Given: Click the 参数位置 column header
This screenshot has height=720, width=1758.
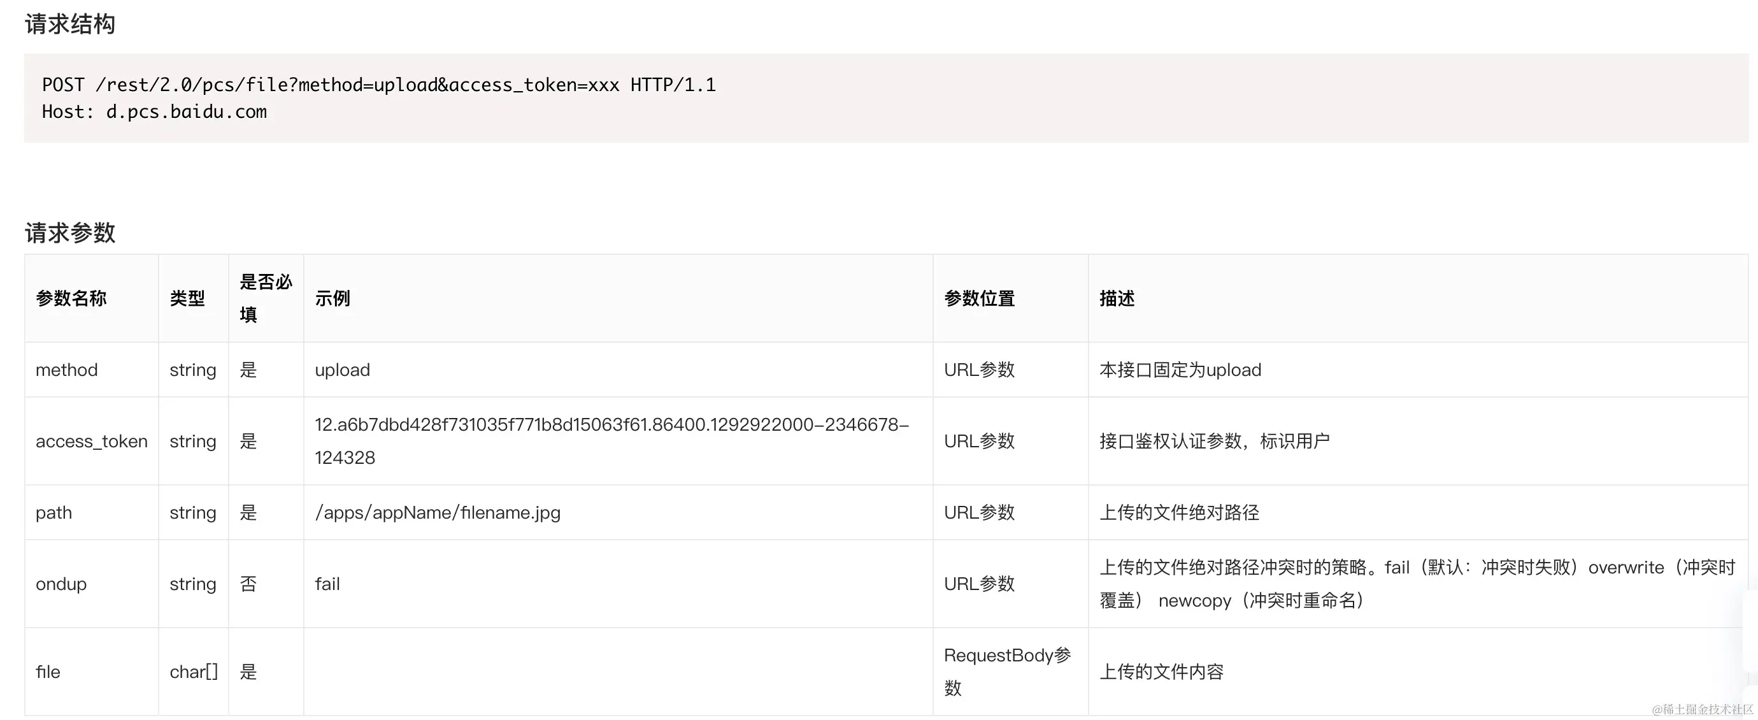Looking at the screenshot, I should coord(980,298).
